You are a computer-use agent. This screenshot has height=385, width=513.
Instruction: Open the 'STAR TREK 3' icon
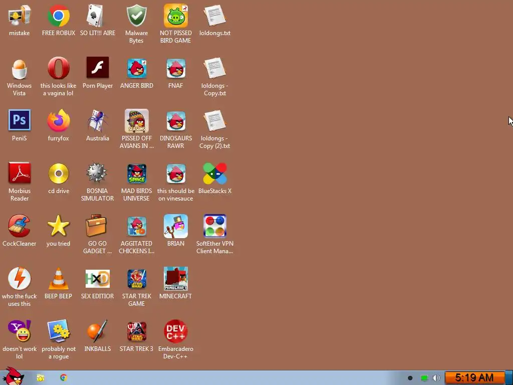[136, 332]
